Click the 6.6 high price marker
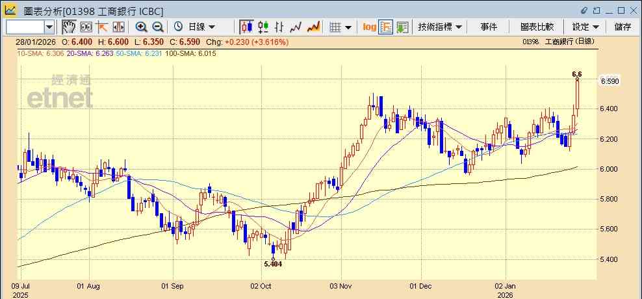Viewport: 642px width, 299px height. tap(577, 74)
